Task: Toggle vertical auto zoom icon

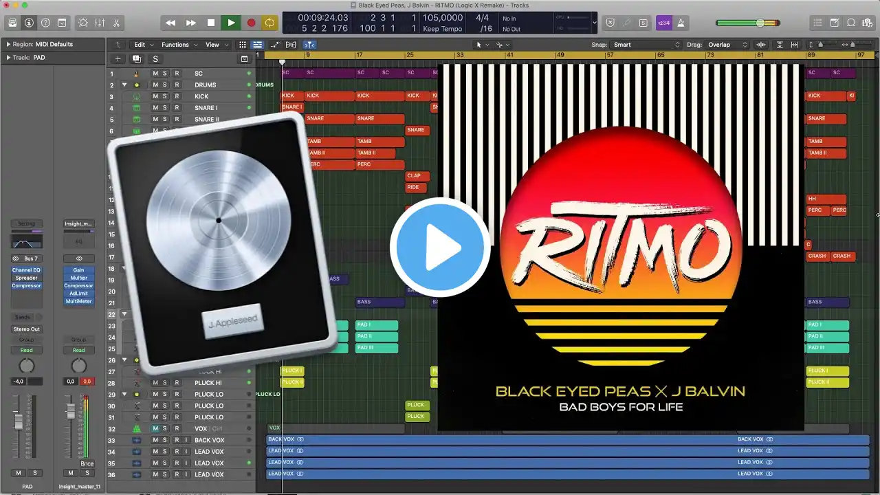Action: point(780,45)
